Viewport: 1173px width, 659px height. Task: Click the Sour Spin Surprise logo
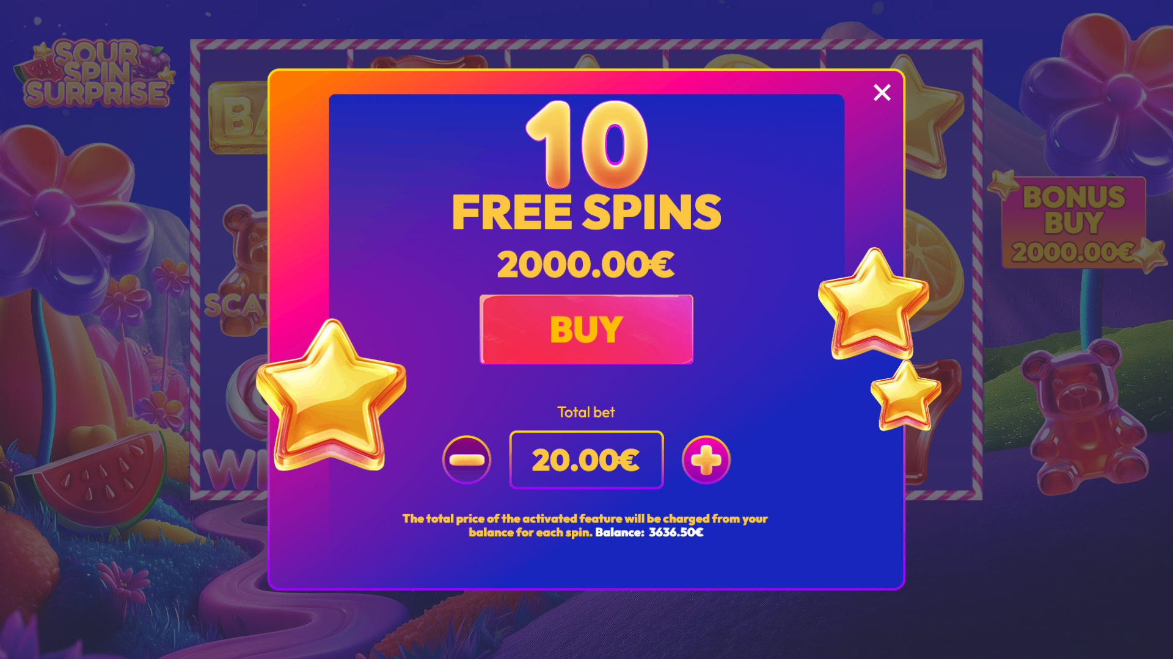95,73
